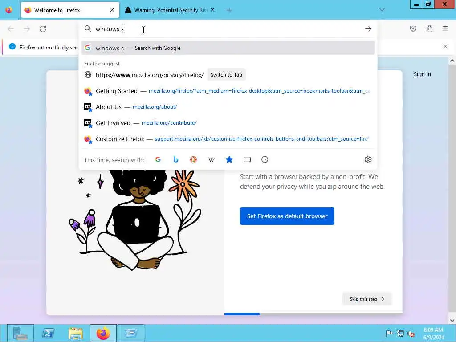This screenshot has width=456, height=342.
Task: Go forward one page
Action: [x=27, y=29]
